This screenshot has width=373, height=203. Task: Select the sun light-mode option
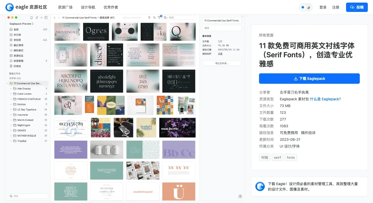coord(303,7)
